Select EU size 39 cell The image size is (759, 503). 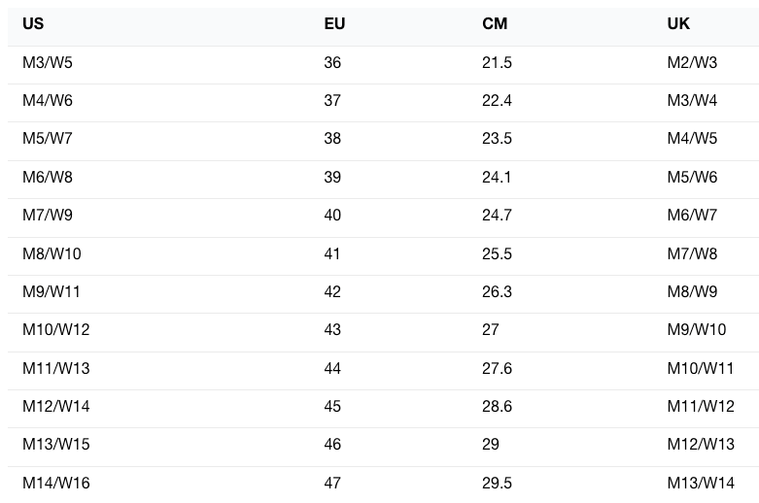(332, 178)
